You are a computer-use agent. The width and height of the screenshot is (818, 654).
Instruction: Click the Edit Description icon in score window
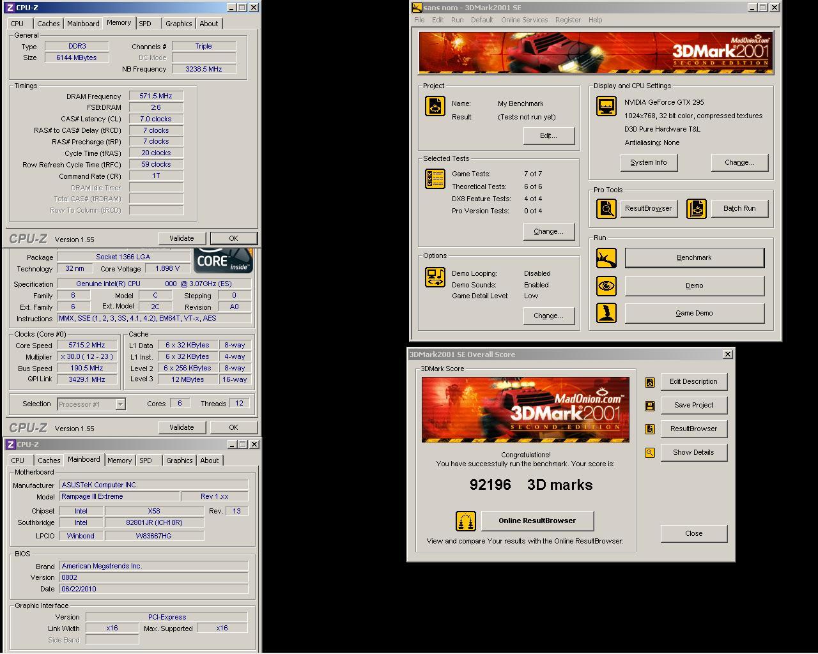[x=650, y=382]
